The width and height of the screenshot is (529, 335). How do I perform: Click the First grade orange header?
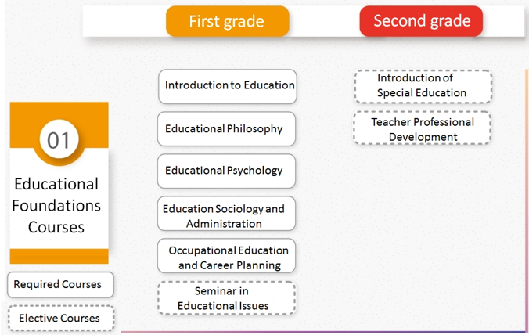coord(227,21)
